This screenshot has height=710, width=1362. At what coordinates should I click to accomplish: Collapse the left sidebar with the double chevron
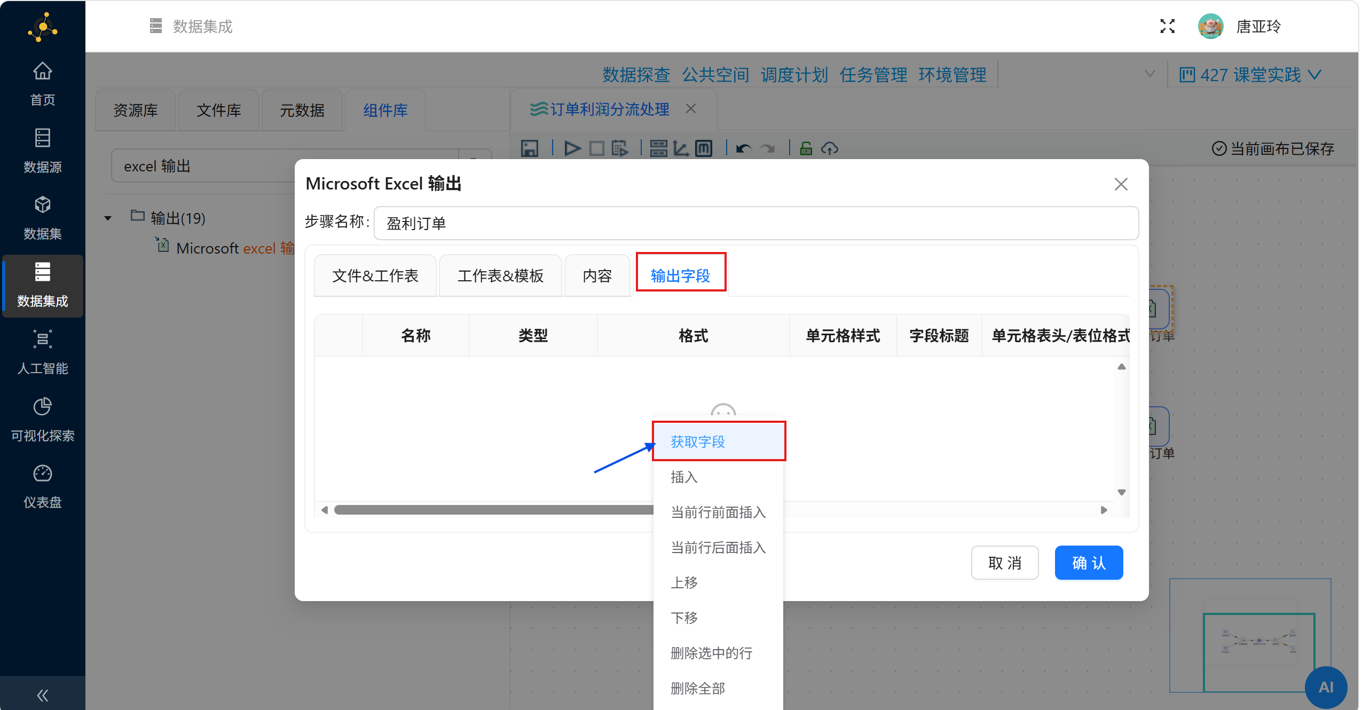point(42,695)
